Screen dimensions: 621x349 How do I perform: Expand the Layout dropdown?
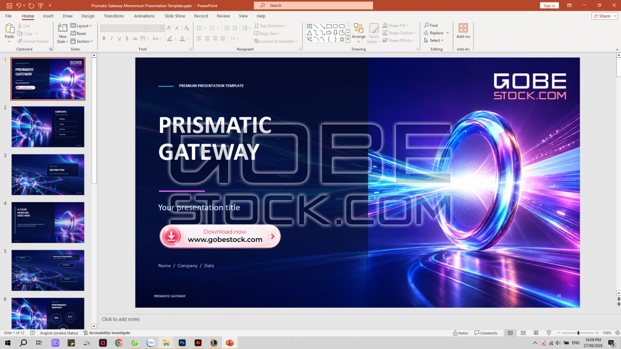pyautogui.click(x=81, y=26)
